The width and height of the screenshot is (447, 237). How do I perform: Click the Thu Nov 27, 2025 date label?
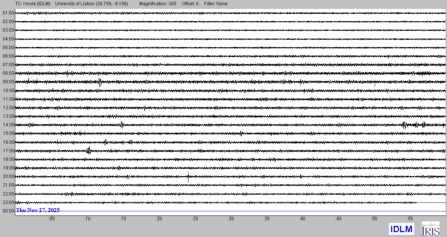(38, 210)
